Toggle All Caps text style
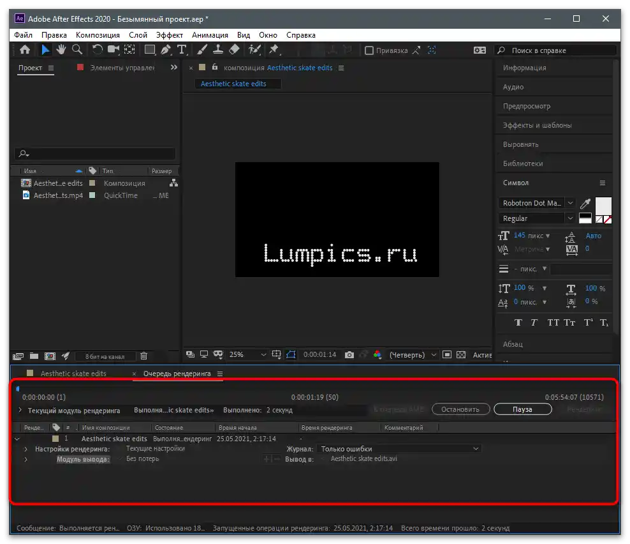Image resolution: width=630 pixels, height=544 pixels. (553, 322)
